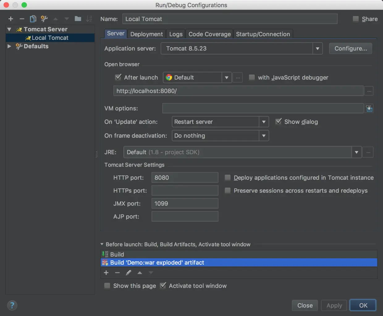Enable Preserve sessions across restarts and redeploys
The height and width of the screenshot is (316, 383).
click(228, 191)
